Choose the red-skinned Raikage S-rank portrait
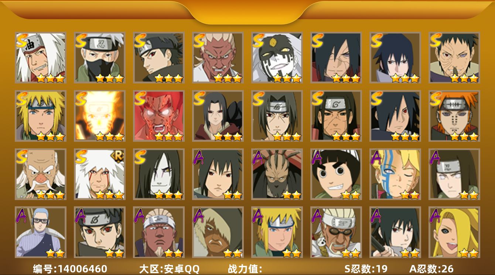 click(218, 58)
